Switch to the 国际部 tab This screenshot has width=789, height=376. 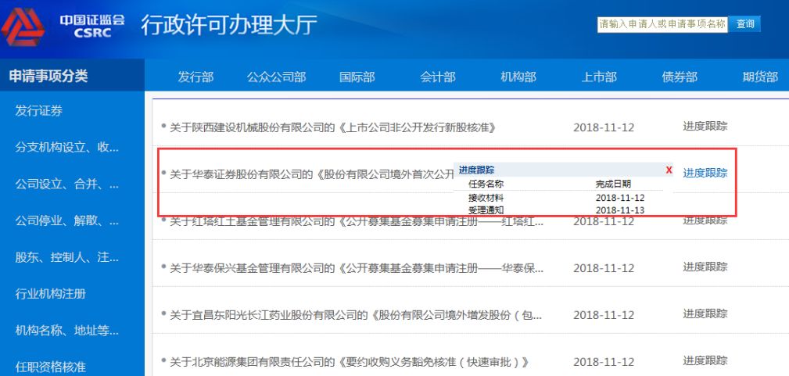click(357, 77)
